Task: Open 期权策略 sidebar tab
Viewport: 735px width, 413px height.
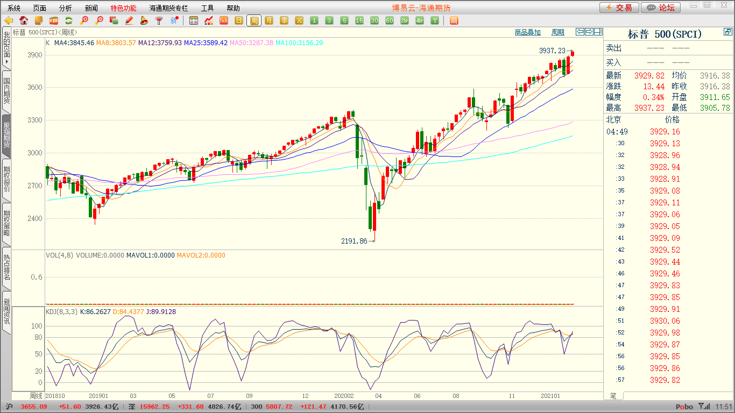Action: coord(6,224)
